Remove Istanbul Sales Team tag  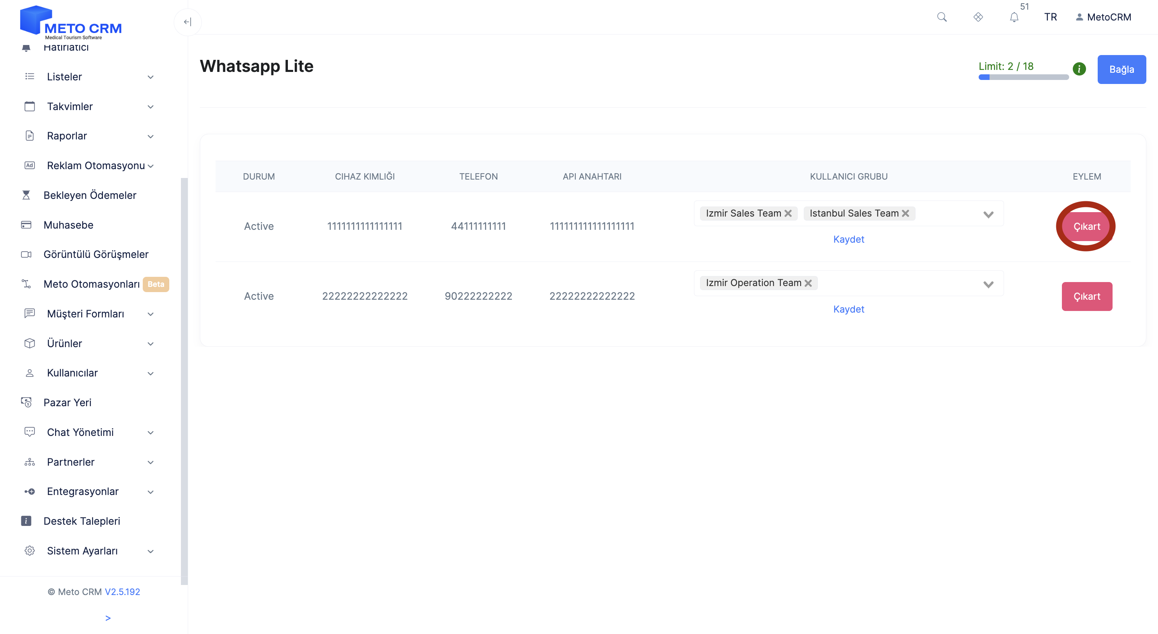point(905,213)
